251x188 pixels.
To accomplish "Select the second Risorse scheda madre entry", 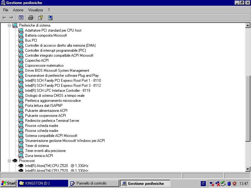I will coord(42,130).
